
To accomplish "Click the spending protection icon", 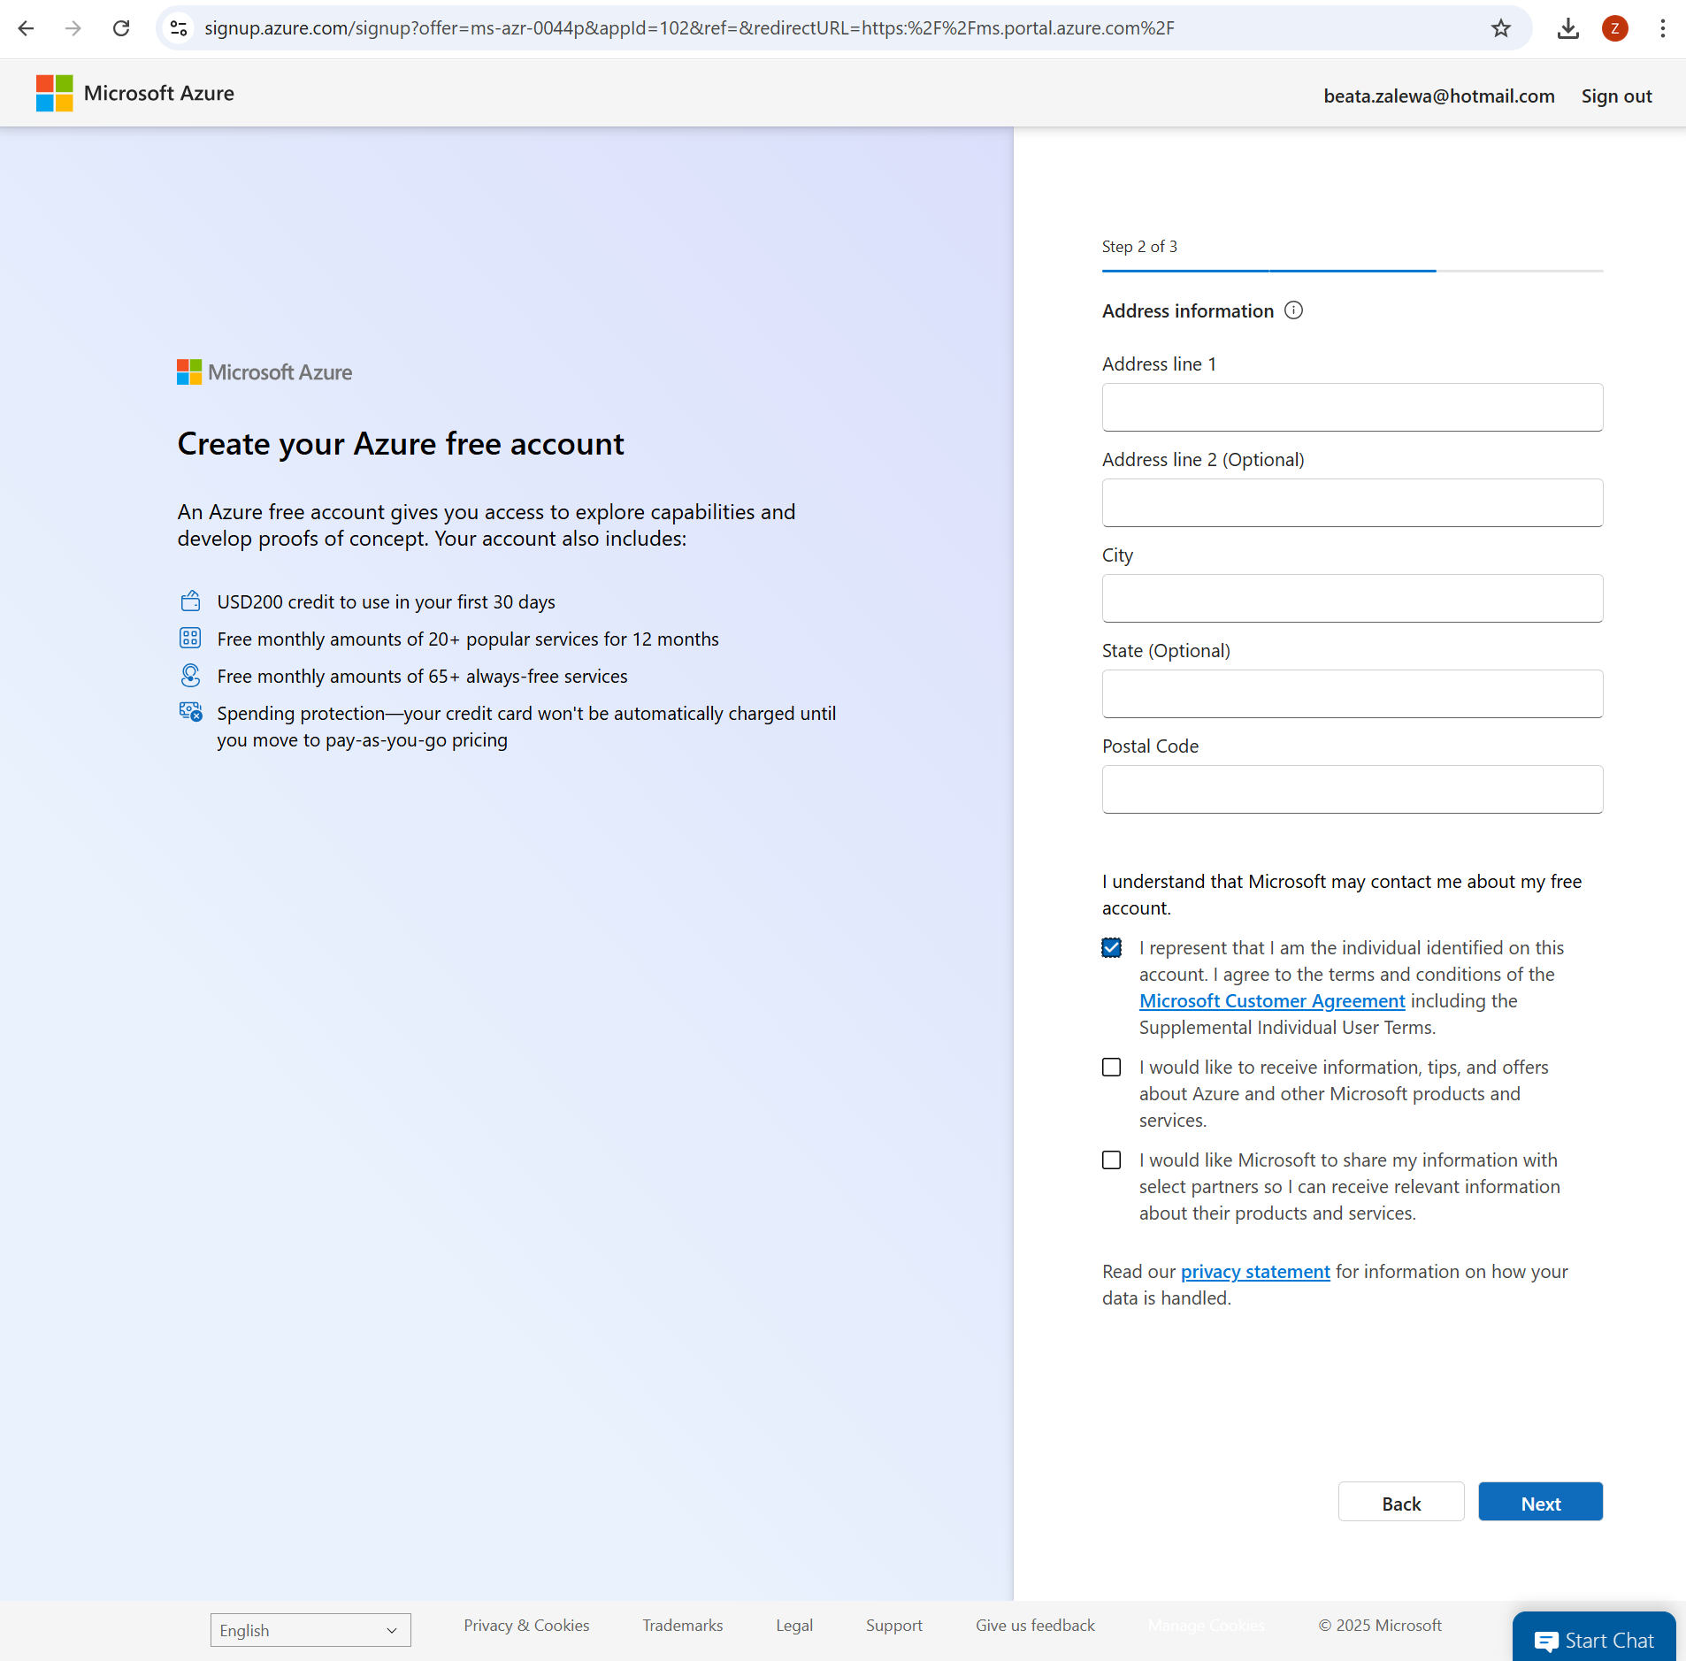I will [x=190, y=711].
